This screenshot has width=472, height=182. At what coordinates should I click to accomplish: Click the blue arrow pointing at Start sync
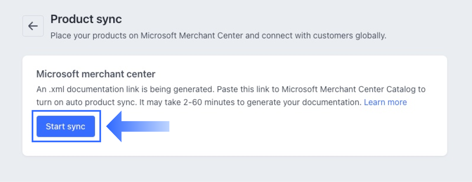pyautogui.click(x=137, y=126)
